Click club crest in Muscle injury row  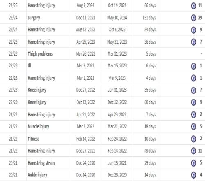pos(194,127)
